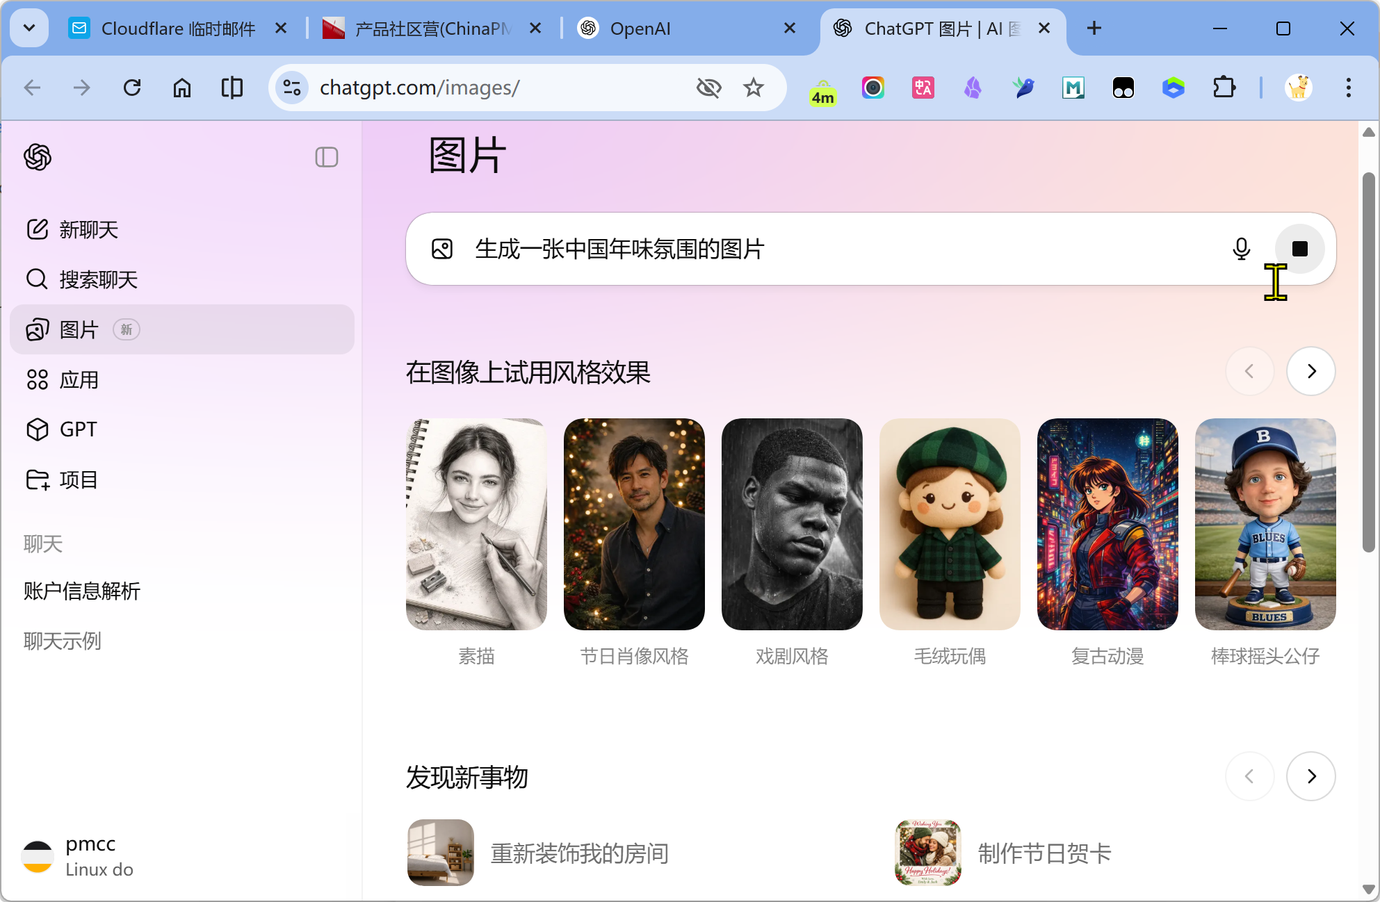
Task: Click the image attach icon in the prompt box
Action: pos(442,249)
